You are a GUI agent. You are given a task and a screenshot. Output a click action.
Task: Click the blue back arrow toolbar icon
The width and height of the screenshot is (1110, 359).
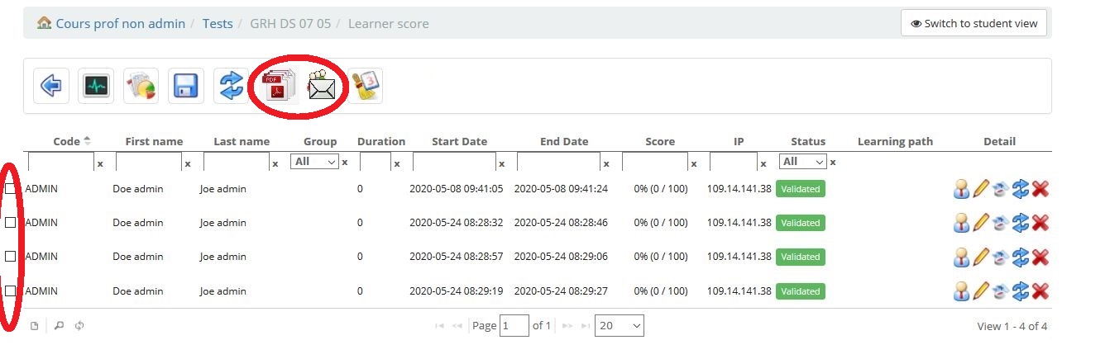coord(51,86)
